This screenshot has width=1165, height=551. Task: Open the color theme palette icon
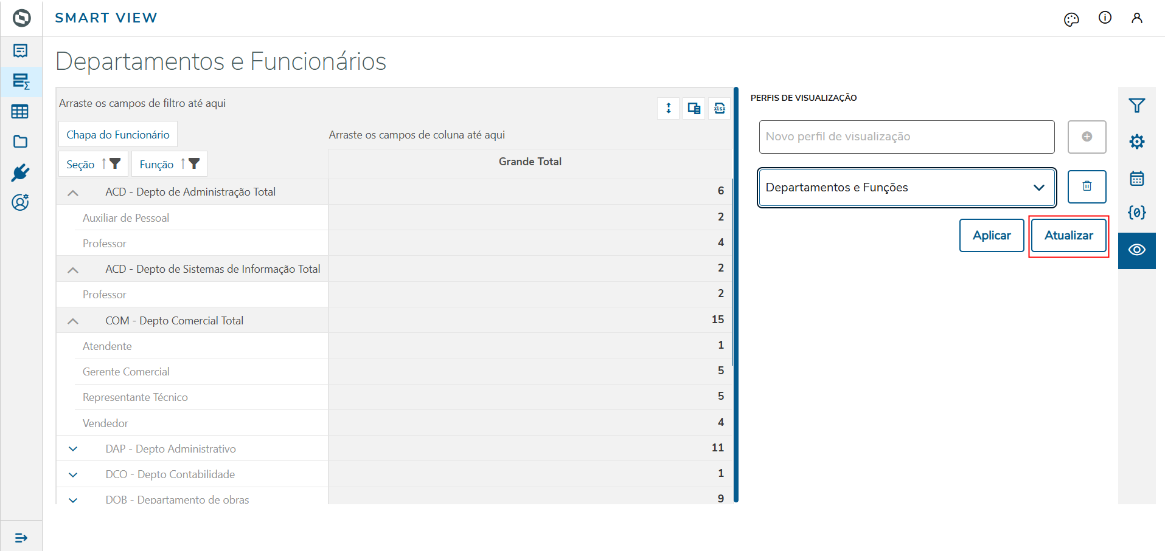click(x=1071, y=19)
